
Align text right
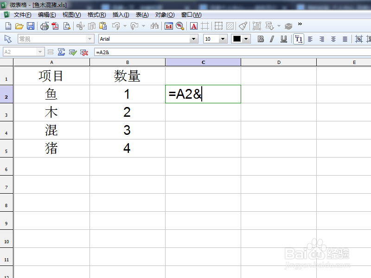(x=322, y=39)
